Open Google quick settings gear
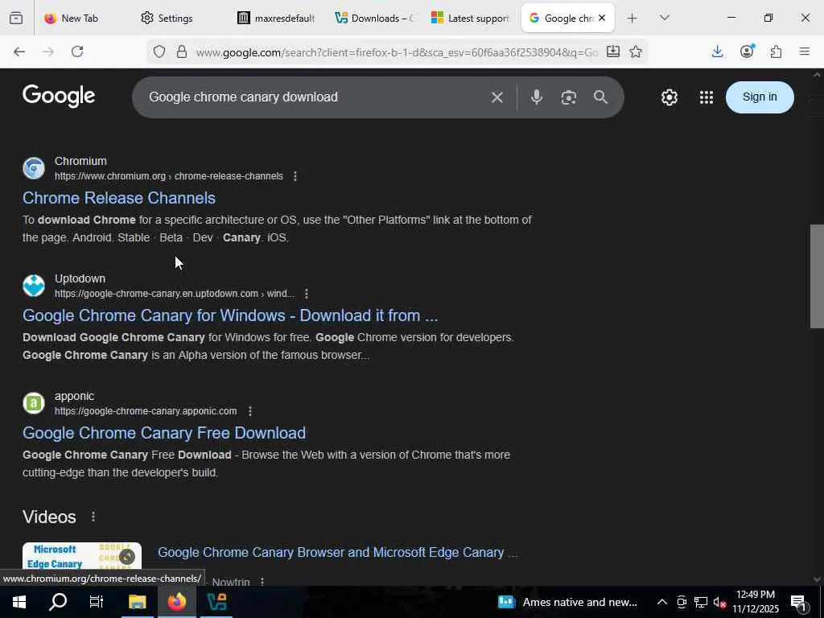824x618 pixels. pyautogui.click(x=669, y=97)
